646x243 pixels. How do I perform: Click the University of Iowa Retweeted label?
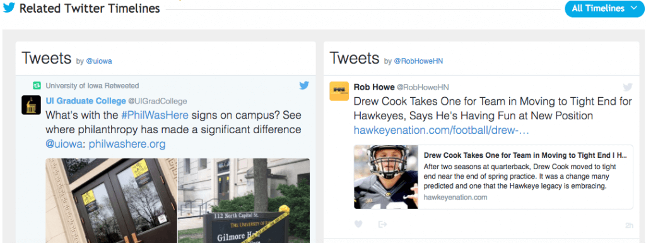[x=92, y=86]
